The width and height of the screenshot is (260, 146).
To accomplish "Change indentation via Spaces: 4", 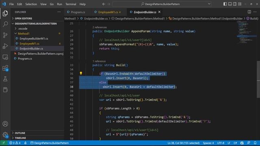I will coord(208,143).
